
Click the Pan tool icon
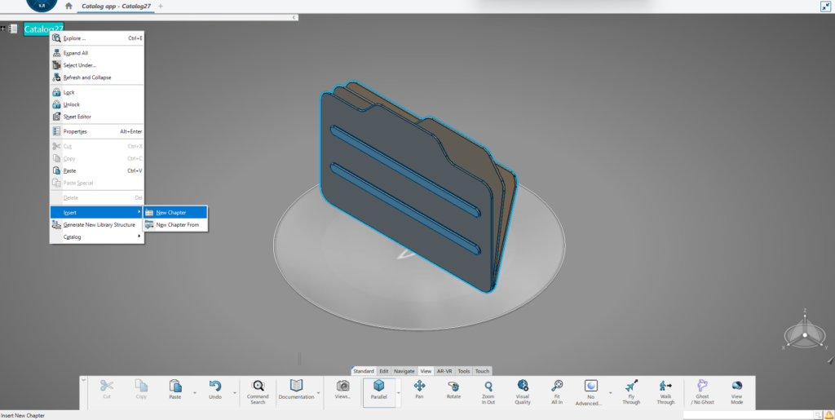click(x=419, y=386)
